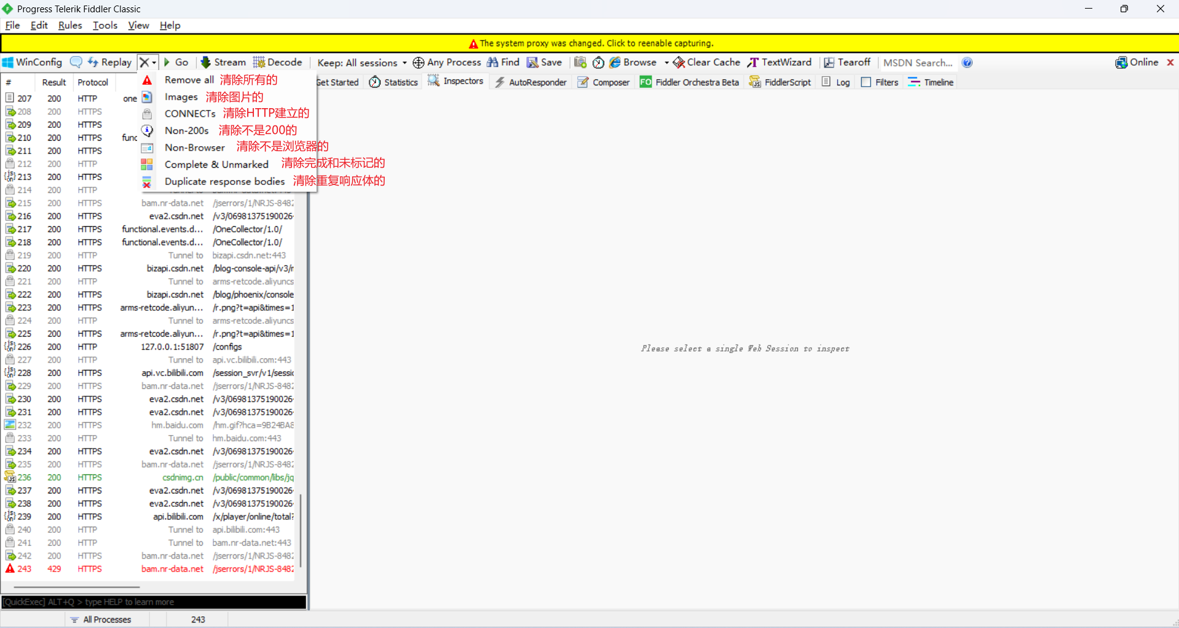Expand the Browse dropdown arrow

point(666,63)
